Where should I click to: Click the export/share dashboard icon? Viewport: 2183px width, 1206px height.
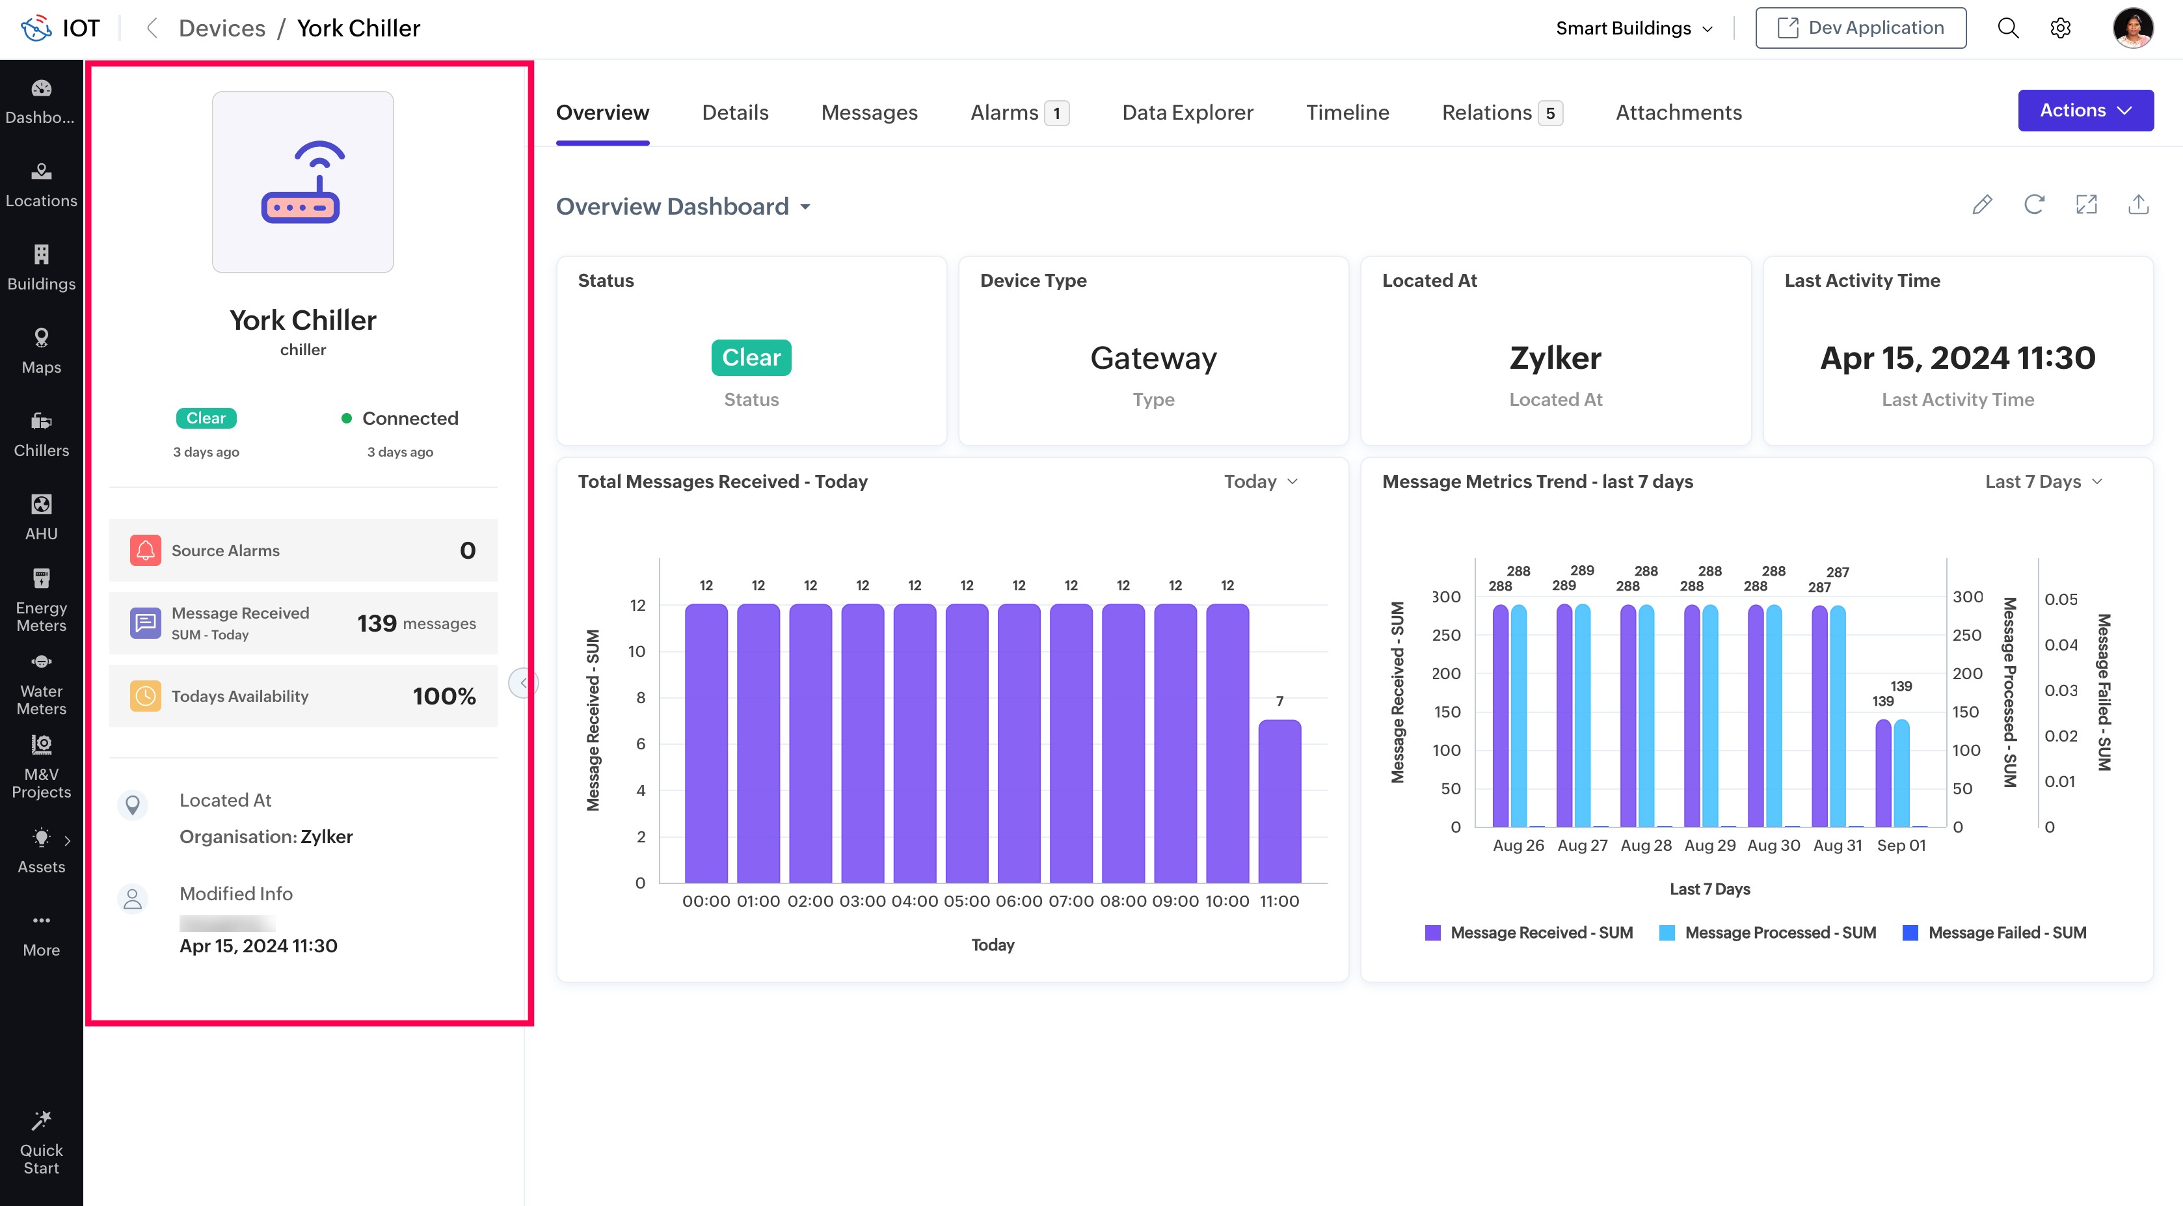[x=2138, y=205]
